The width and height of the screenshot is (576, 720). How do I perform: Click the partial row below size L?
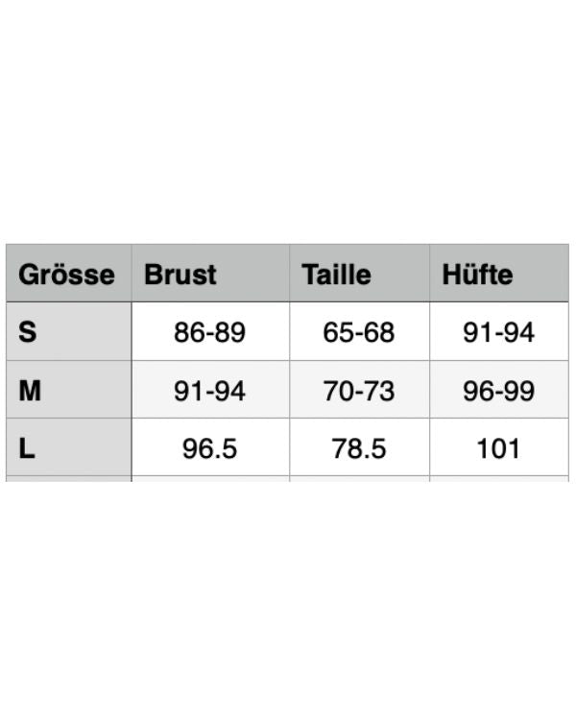pos(67,478)
